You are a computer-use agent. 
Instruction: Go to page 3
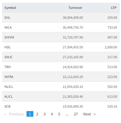pos(44,114)
